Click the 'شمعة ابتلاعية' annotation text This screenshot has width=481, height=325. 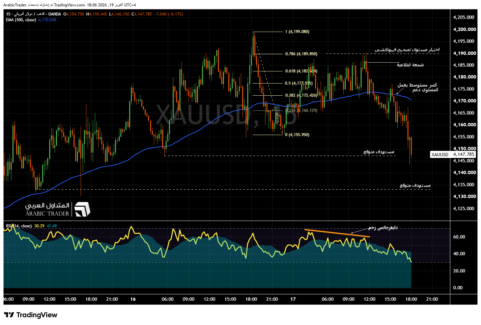[x=410, y=65]
